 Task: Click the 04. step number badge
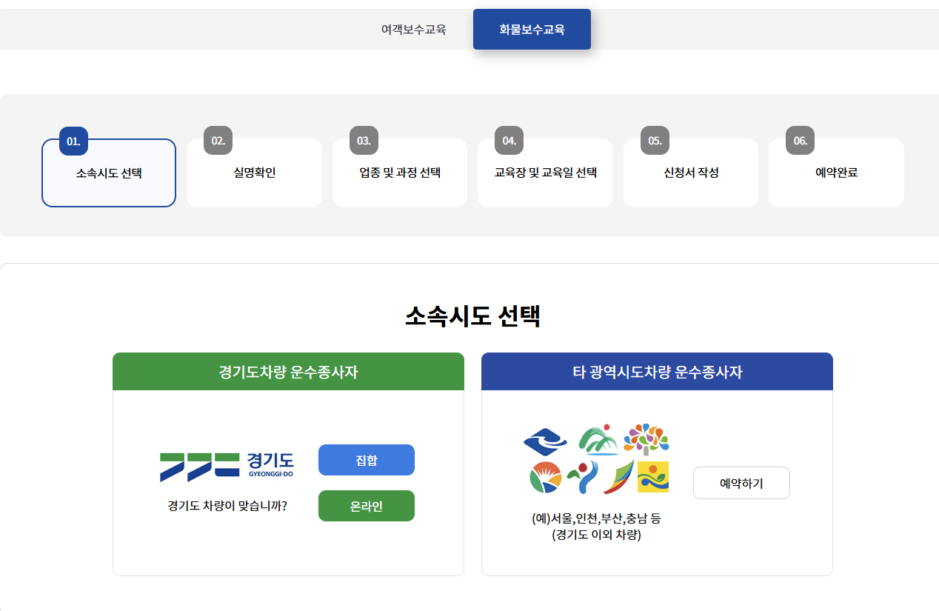(509, 140)
